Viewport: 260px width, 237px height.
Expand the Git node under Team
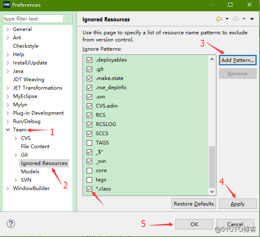point(15,155)
